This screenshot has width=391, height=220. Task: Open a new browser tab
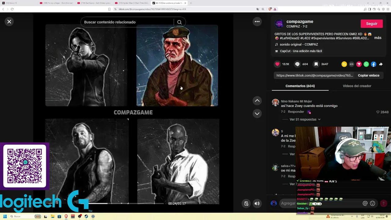191,3
